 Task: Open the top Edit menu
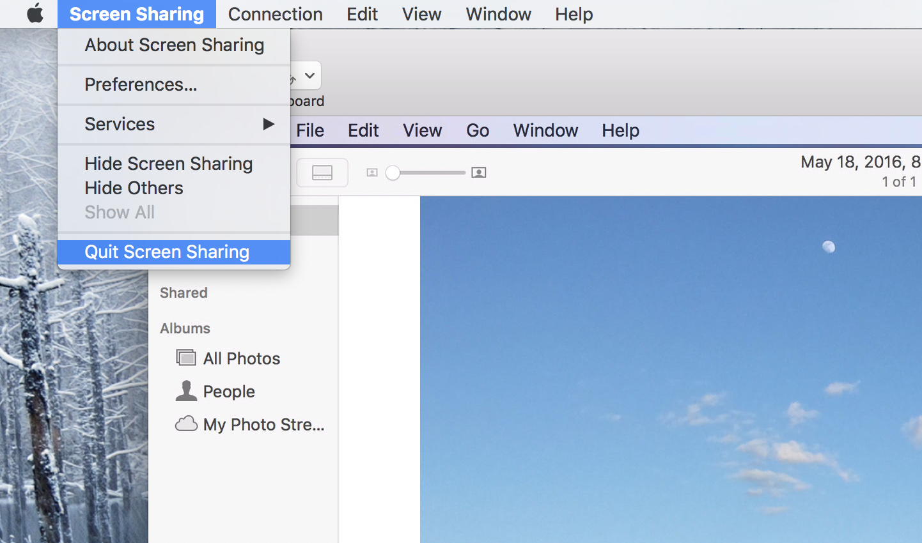362,14
